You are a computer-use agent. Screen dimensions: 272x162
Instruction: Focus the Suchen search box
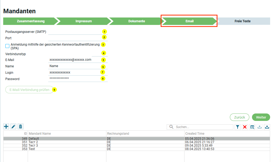(203, 127)
